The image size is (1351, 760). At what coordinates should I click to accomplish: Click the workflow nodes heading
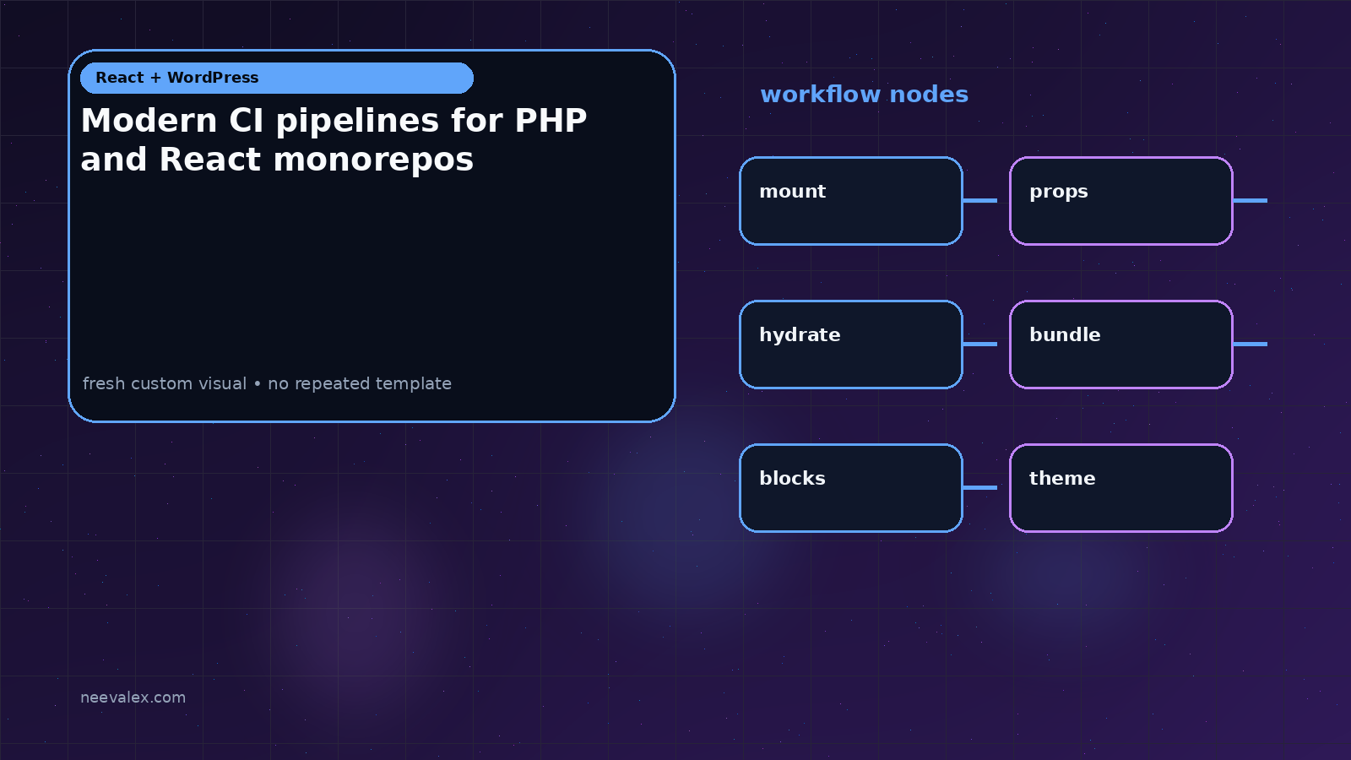864,94
